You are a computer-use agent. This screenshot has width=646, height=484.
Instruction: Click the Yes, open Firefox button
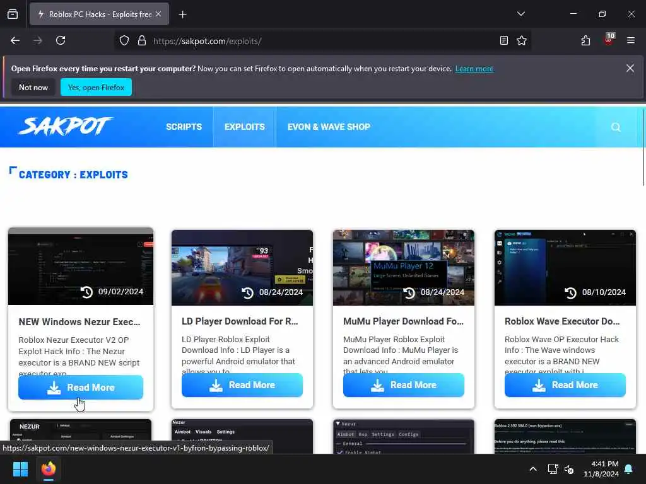(96, 87)
